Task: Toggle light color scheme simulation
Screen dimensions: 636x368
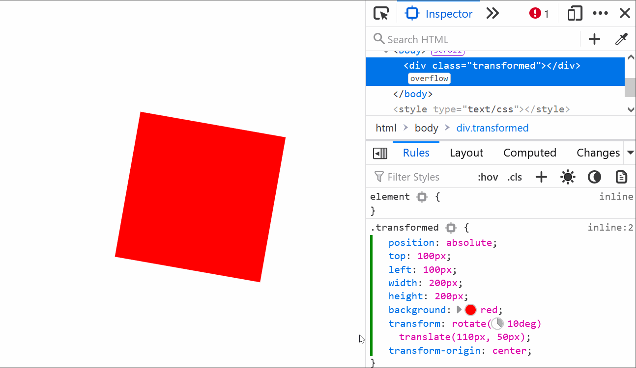Action: point(568,177)
